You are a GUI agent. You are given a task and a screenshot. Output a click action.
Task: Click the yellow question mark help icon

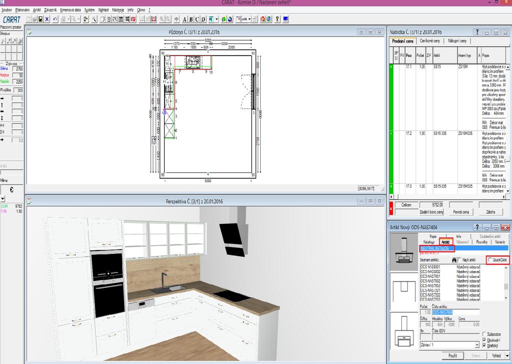pyautogui.click(x=277, y=19)
